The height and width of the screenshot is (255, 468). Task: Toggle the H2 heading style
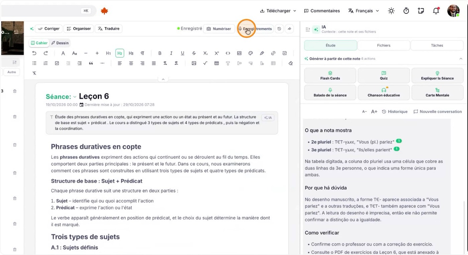(120, 53)
